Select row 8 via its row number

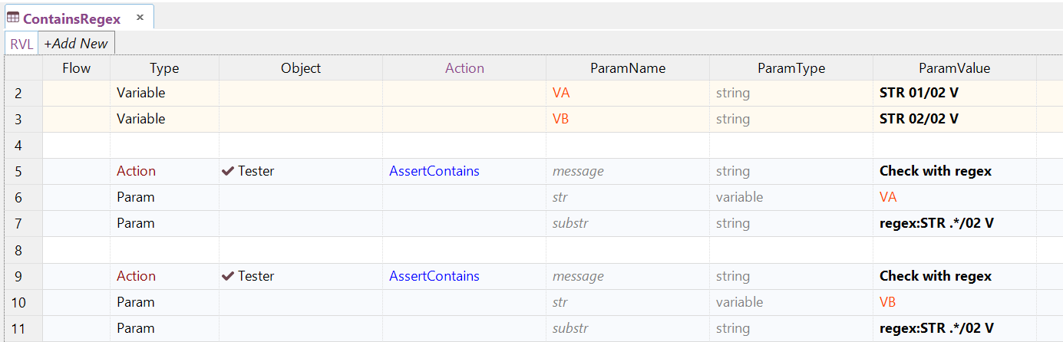pyautogui.click(x=18, y=250)
